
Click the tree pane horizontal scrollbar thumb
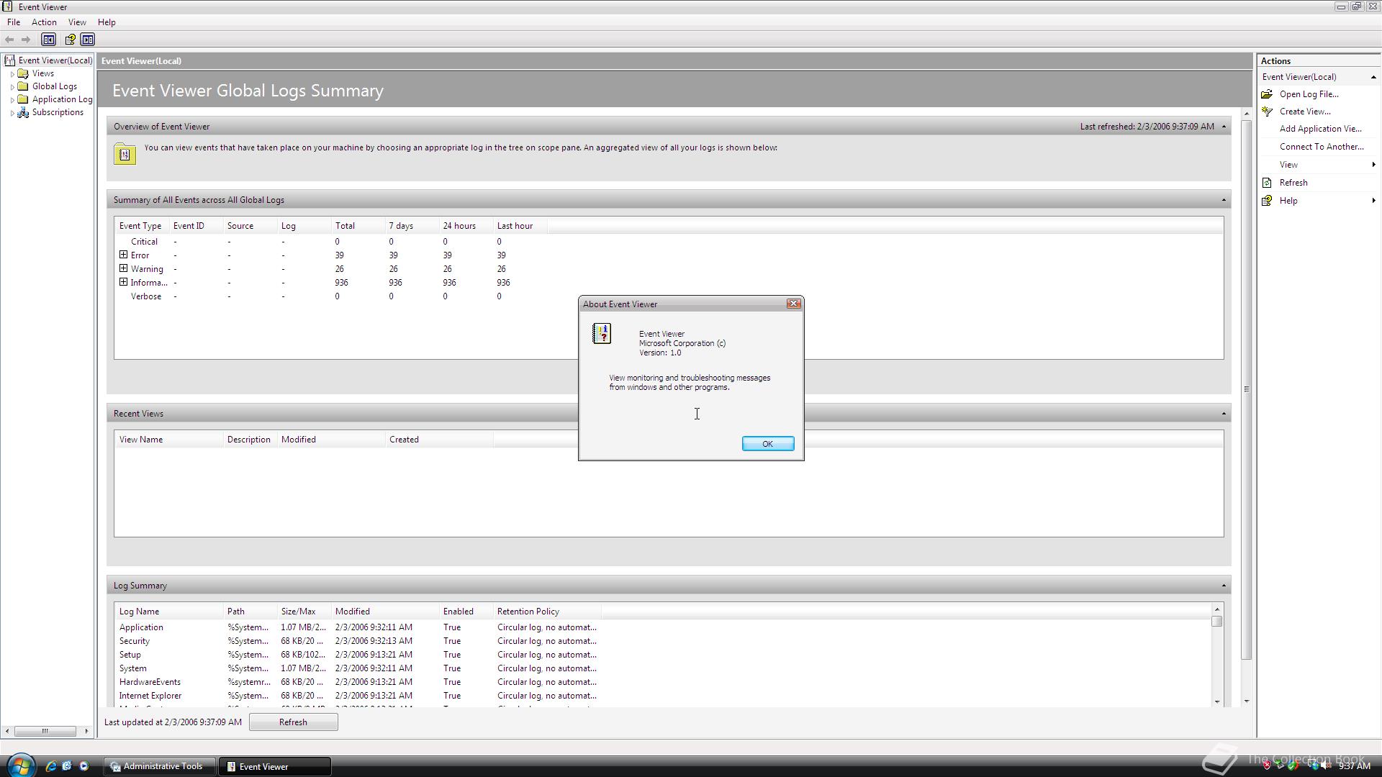pos(45,731)
